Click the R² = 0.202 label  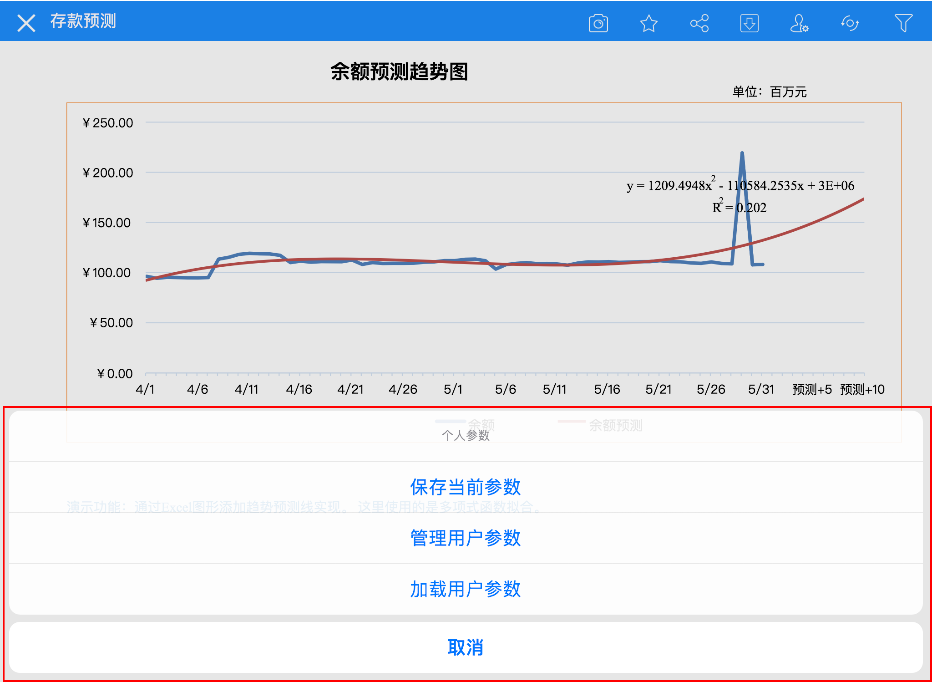740,207
